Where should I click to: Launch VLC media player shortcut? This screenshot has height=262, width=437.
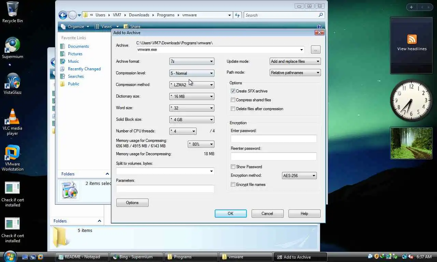pyautogui.click(x=13, y=122)
